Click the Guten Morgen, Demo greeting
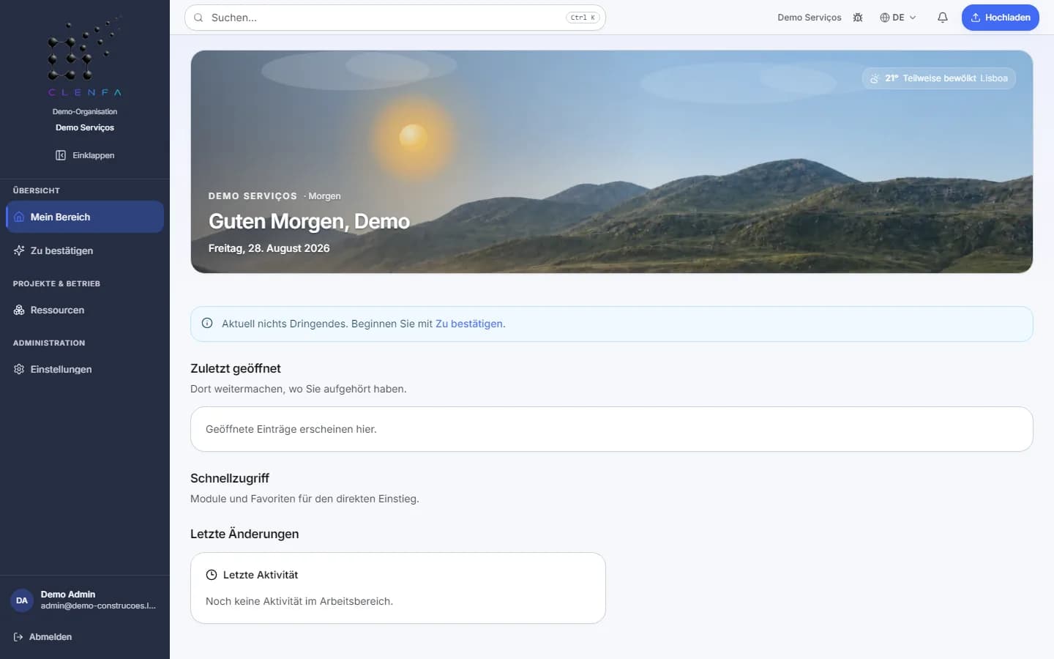This screenshot has height=659, width=1054. (x=309, y=221)
